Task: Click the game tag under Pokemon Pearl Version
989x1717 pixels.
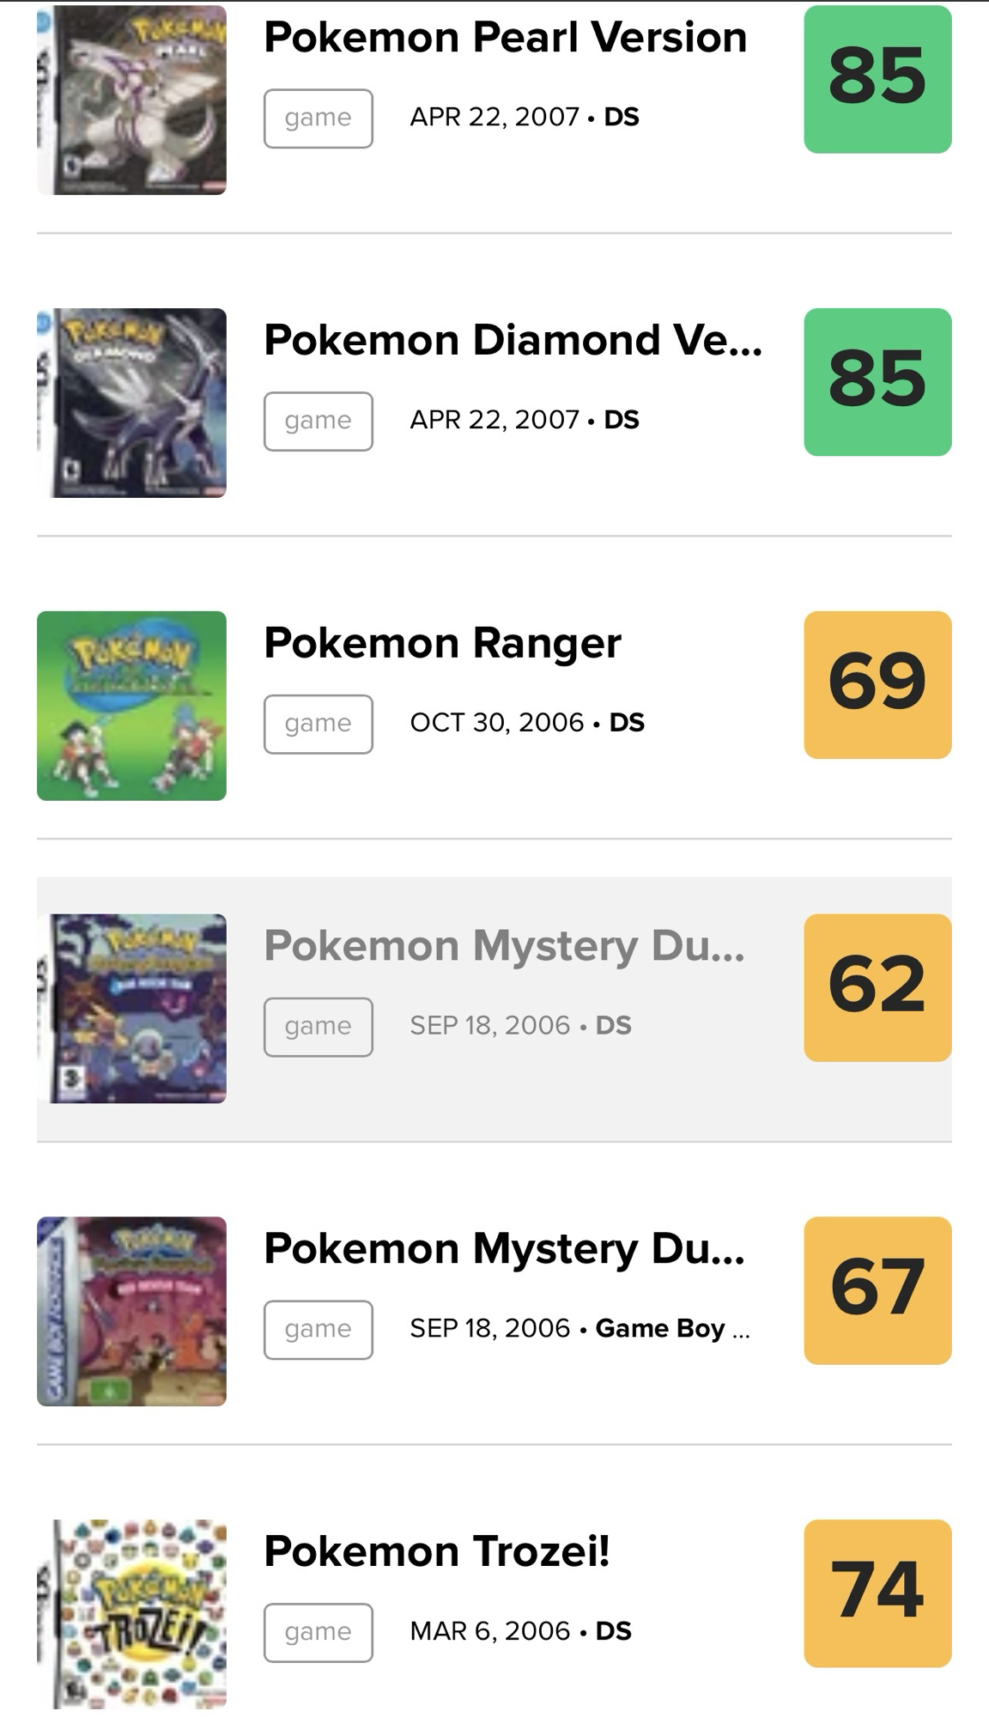Action: (318, 118)
